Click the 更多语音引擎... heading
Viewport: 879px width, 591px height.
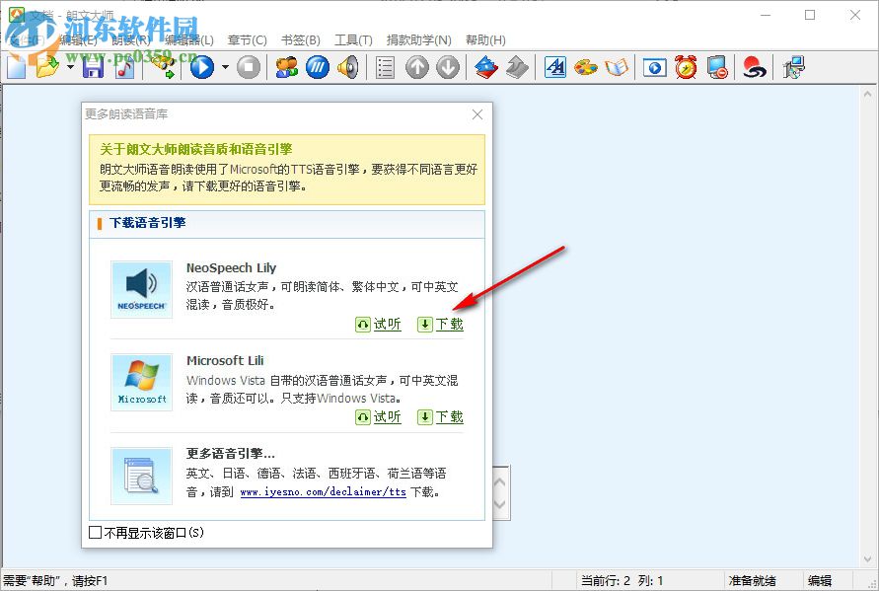231,453
